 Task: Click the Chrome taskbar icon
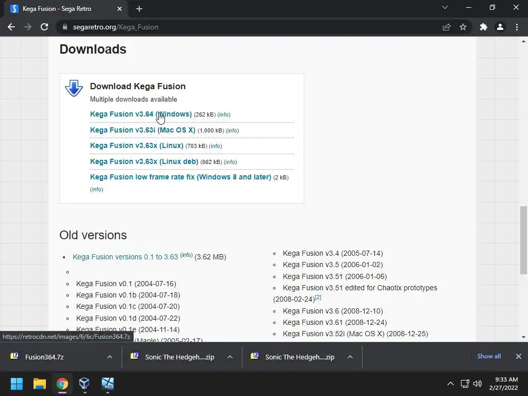point(62,384)
